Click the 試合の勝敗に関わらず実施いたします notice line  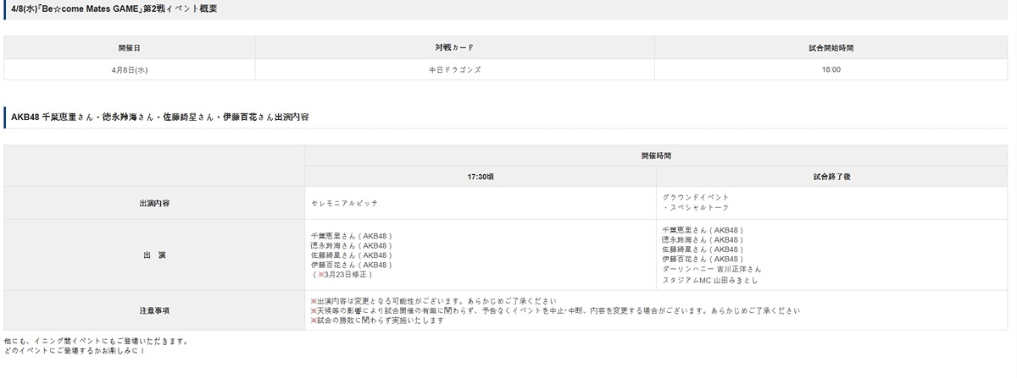tap(377, 320)
